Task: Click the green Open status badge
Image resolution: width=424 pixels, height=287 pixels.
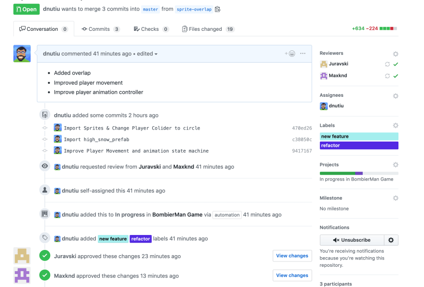Action: pyautogui.click(x=26, y=9)
